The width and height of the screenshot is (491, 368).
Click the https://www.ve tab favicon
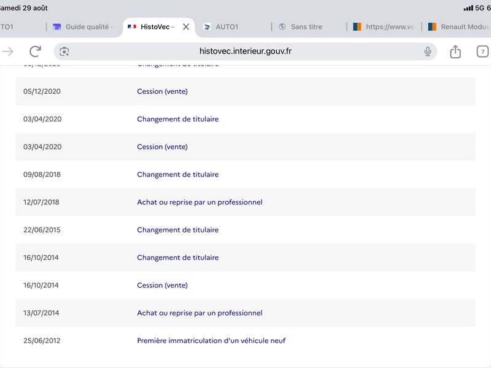(x=357, y=27)
